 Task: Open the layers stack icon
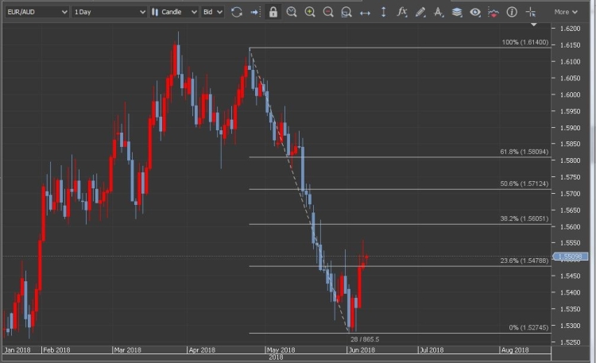[x=456, y=12]
